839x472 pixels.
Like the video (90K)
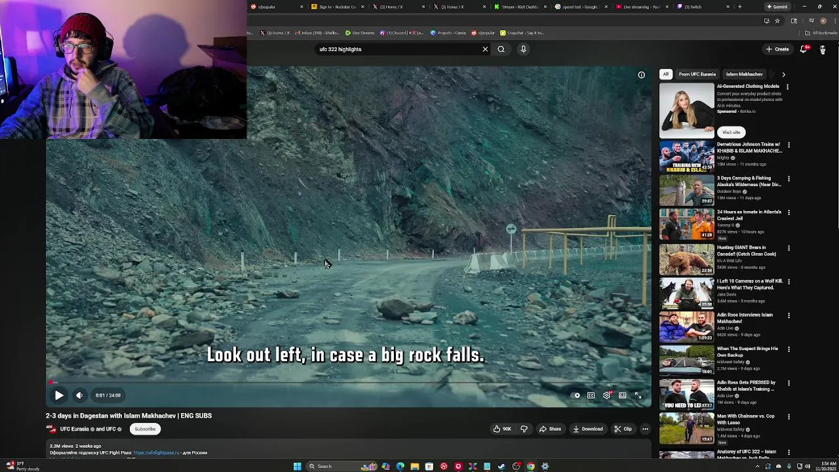coord(502,429)
